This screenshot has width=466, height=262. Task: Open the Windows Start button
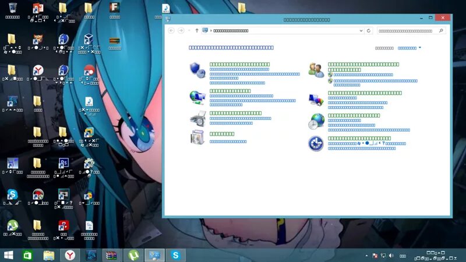coord(9,255)
